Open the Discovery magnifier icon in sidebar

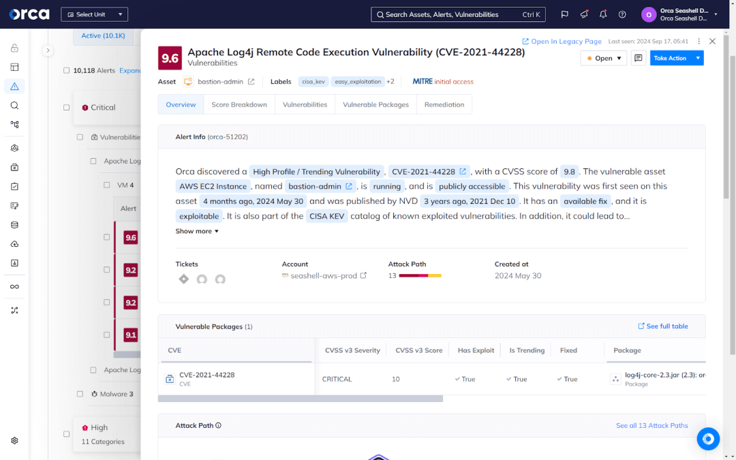14,106
